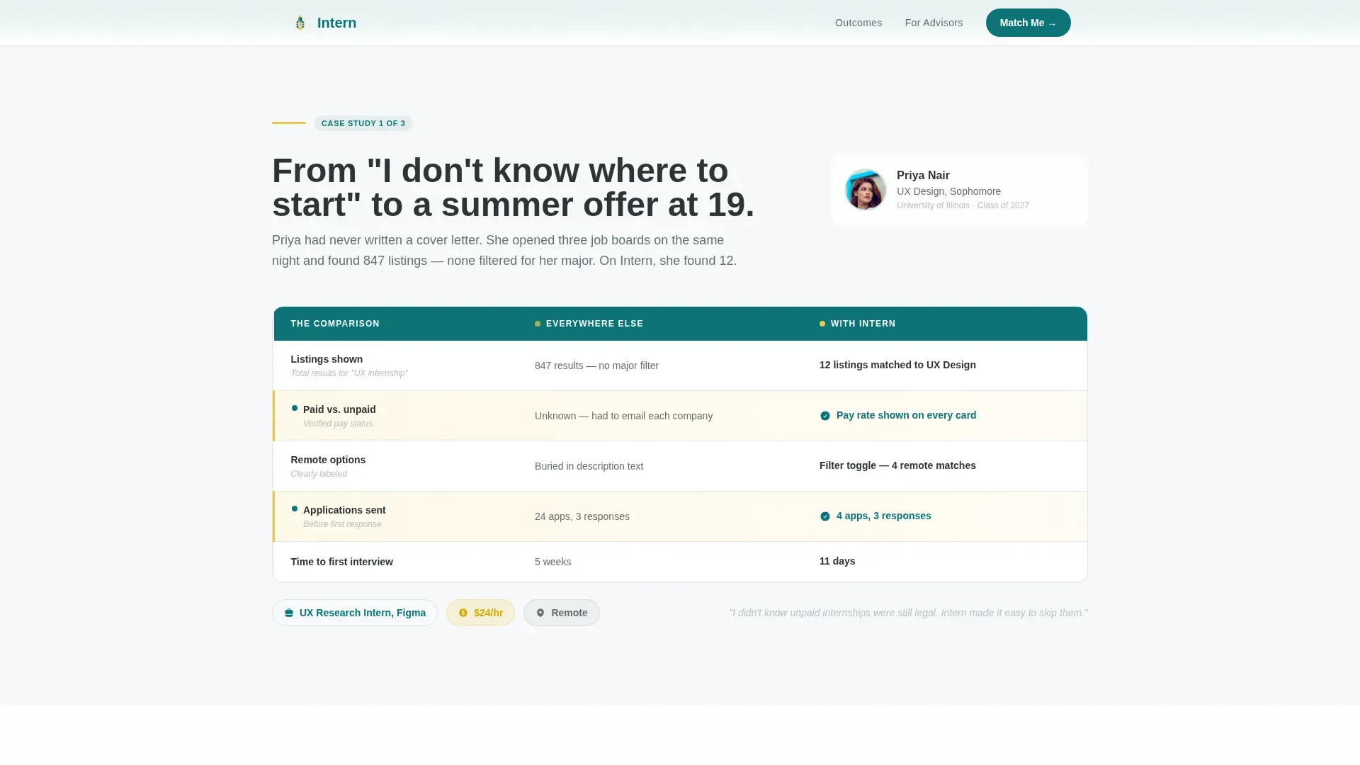
Task: Click the graduation cap icon in Figma chip
Action: click(x=289, y=613)
